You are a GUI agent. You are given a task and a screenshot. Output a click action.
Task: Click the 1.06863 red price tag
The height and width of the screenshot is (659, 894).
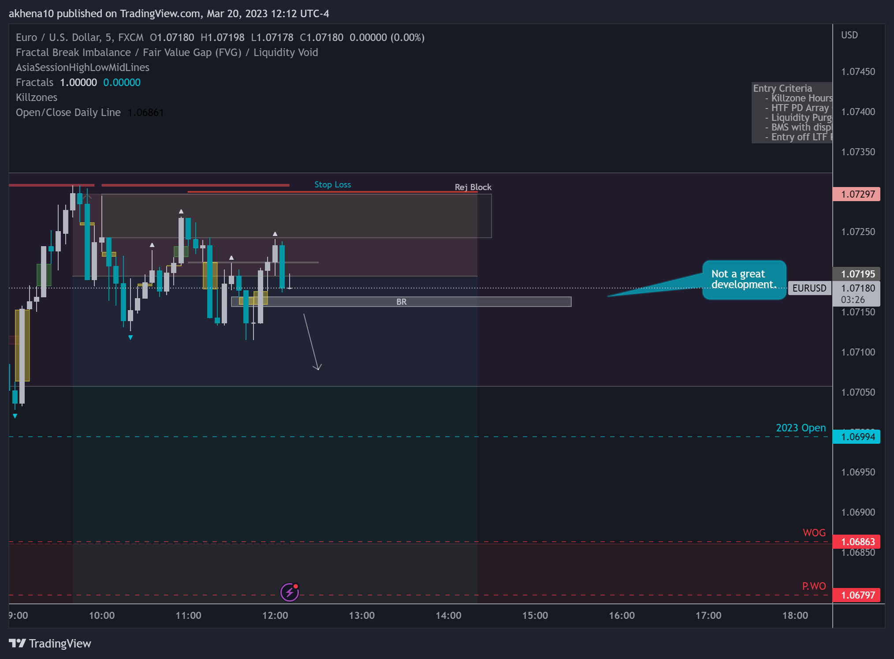[857, 542]
